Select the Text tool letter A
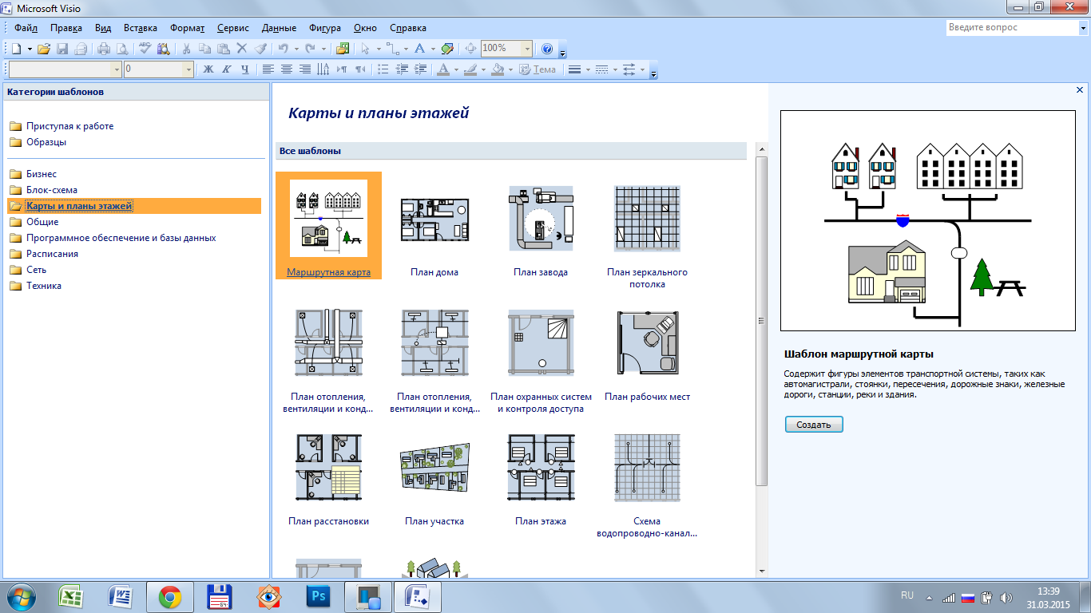 point(419,49)
